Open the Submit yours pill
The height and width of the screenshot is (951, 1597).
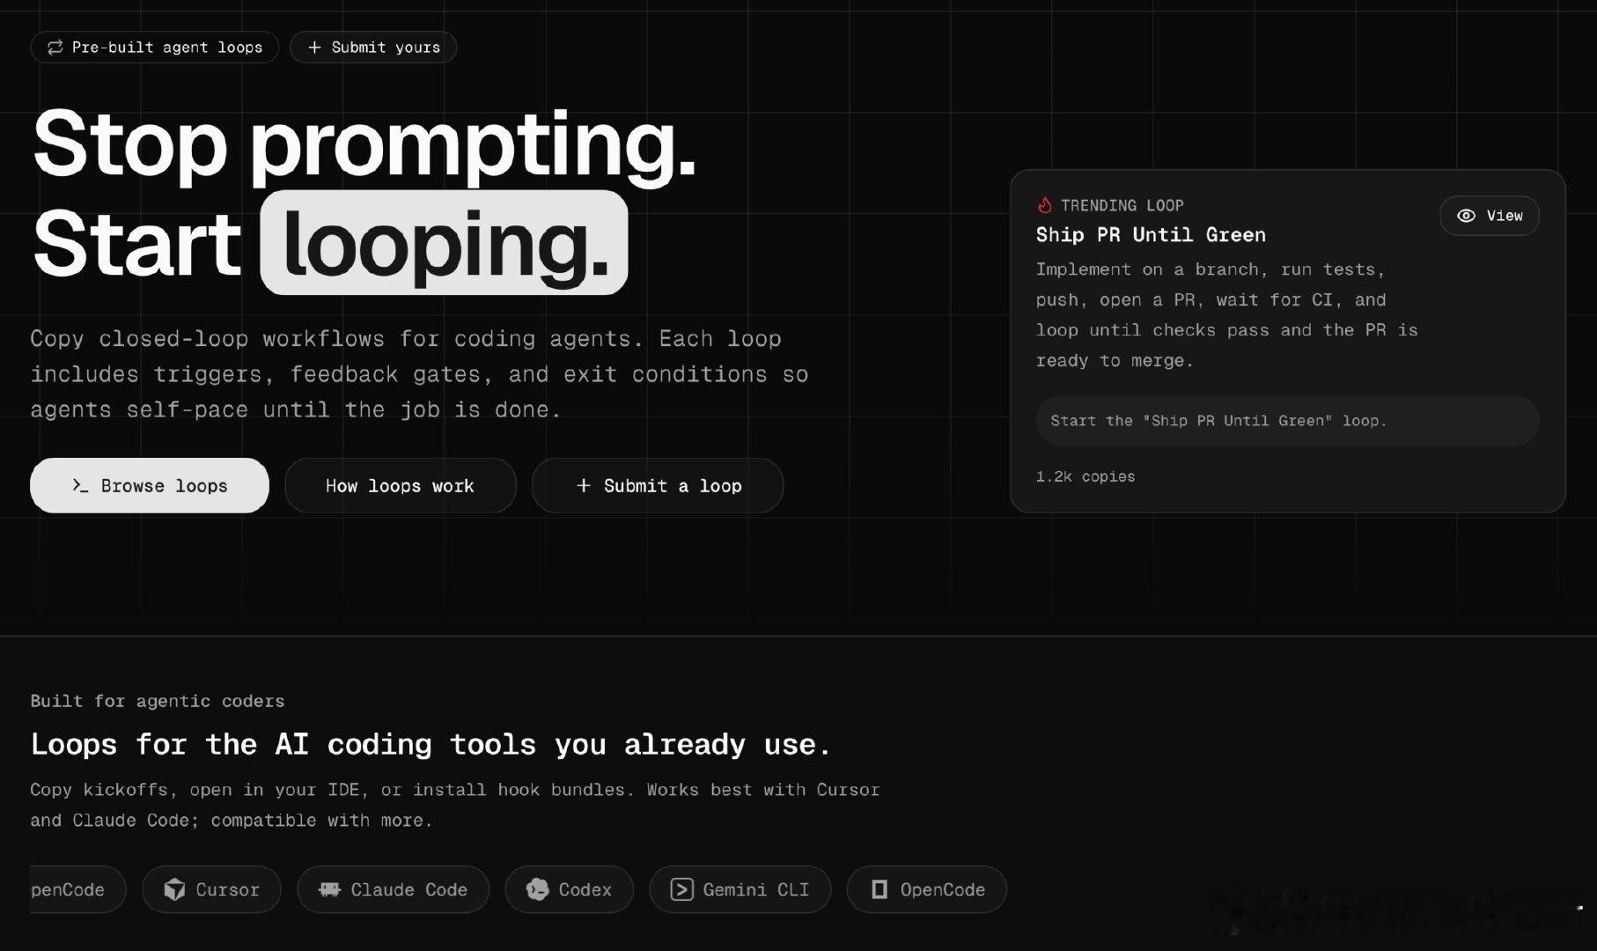372,48
